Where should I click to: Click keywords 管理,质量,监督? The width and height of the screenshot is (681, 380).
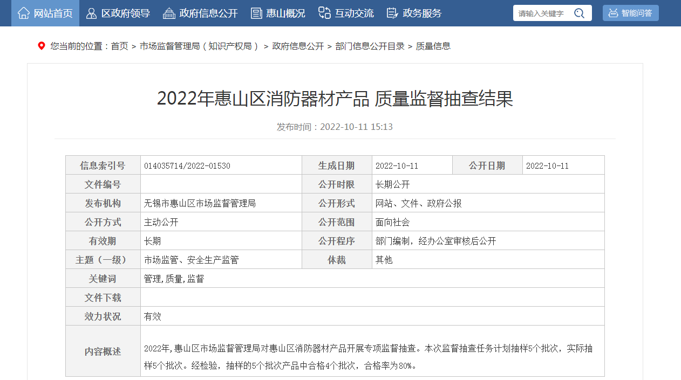174,279
